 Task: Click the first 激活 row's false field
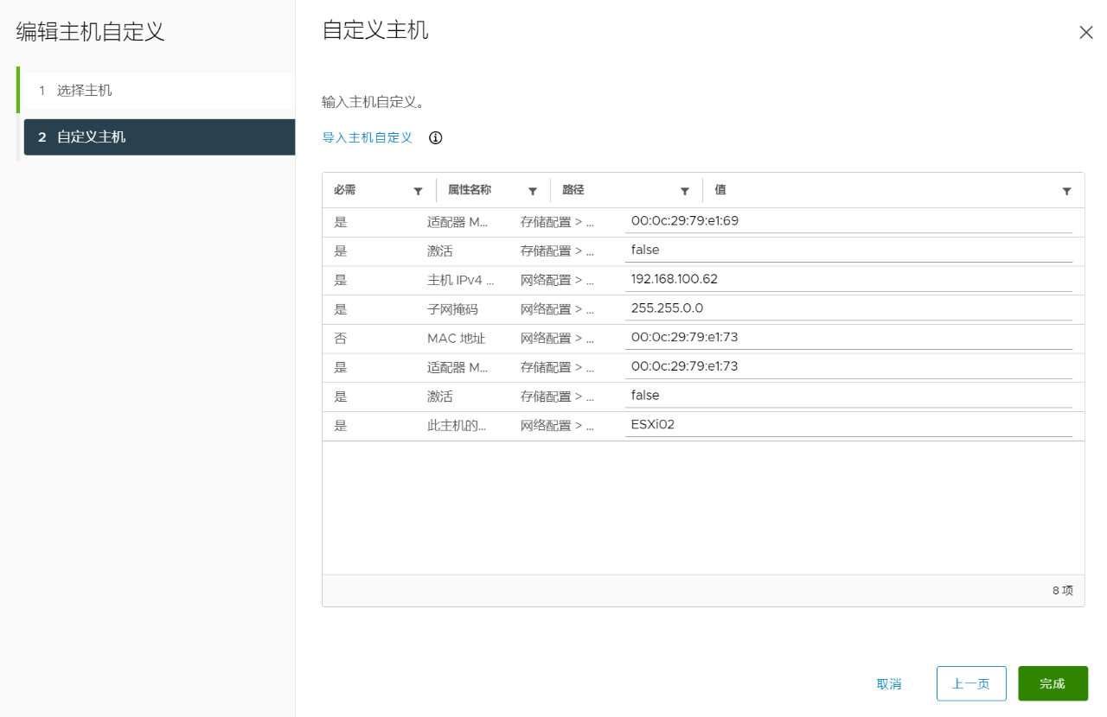[x=848, y=251]
